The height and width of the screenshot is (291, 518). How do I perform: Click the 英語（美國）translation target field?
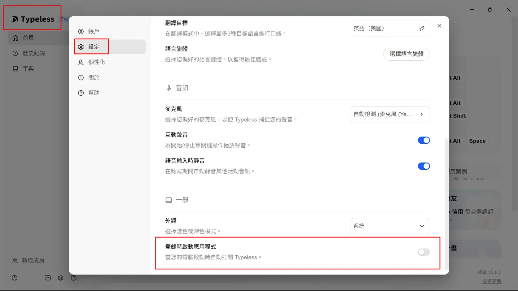[390, 28]
